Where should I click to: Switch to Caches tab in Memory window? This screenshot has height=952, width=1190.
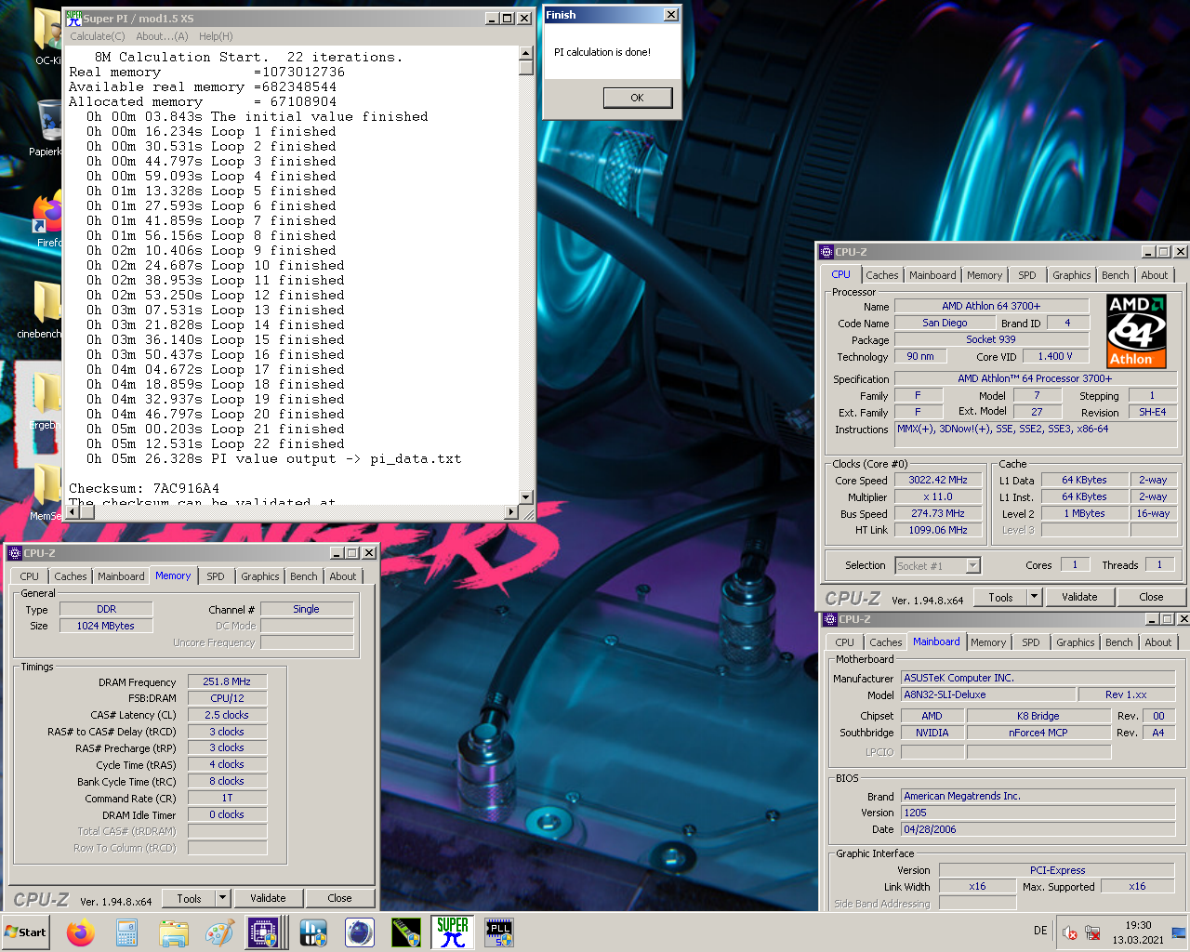70,576
